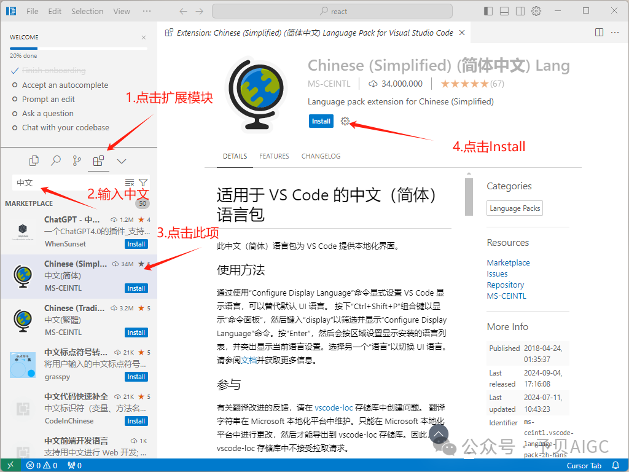Open the MS-CEINTL resources link
Viewport: 629px width, 472px height.
(x=506, y=296)
